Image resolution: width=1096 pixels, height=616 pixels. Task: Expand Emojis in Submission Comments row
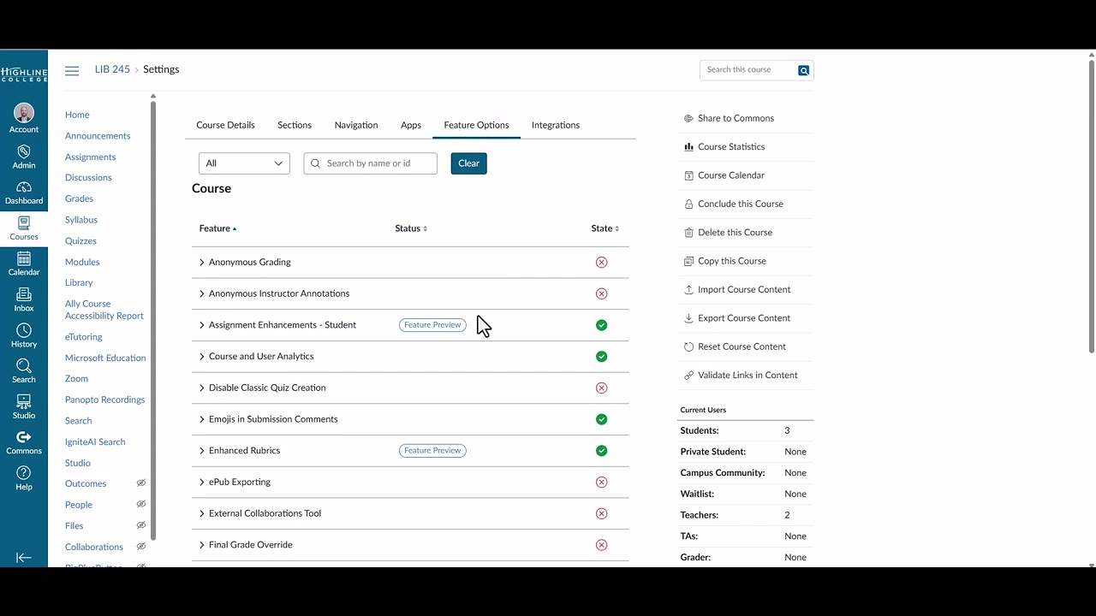tap(202, 419)
